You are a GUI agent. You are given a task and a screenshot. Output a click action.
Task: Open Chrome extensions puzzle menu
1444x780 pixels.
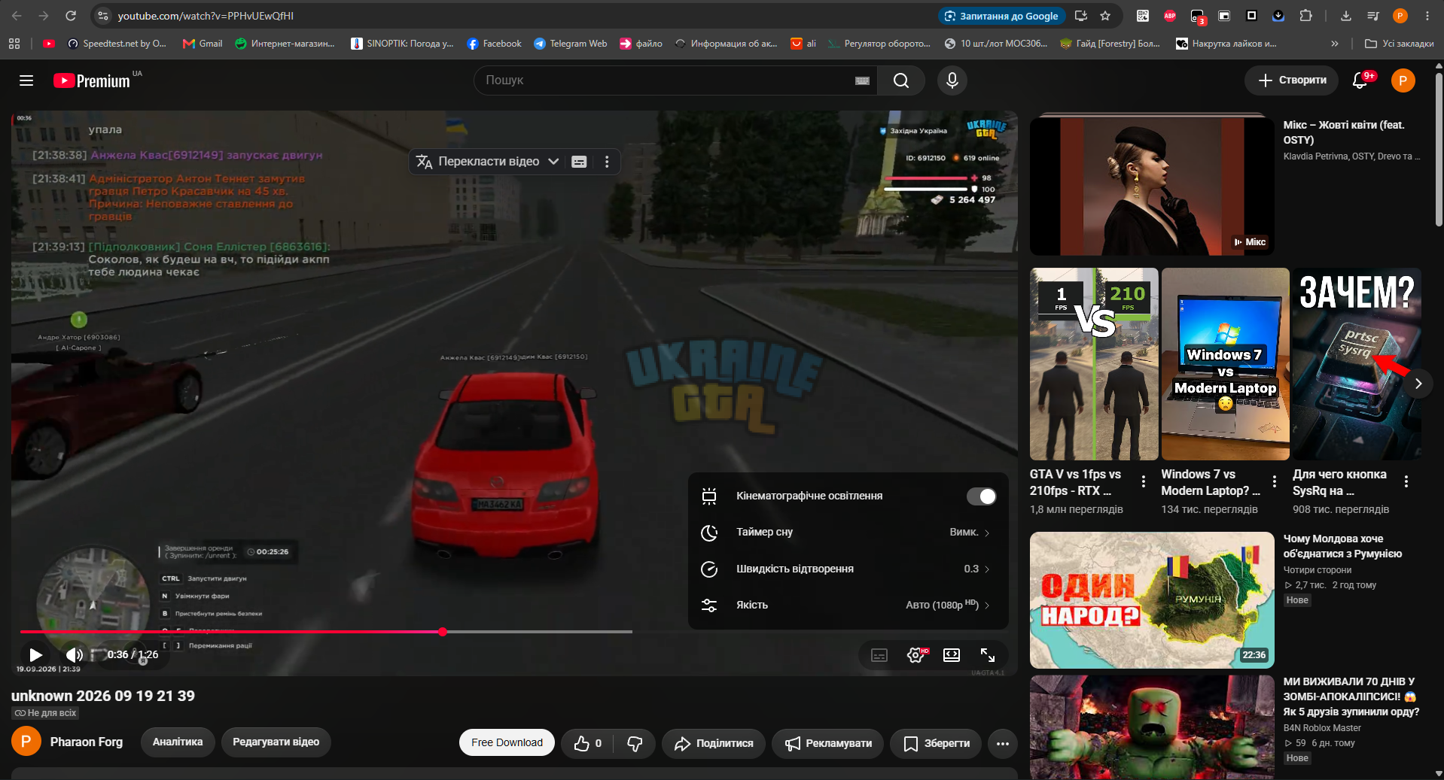click(1306, 16)
